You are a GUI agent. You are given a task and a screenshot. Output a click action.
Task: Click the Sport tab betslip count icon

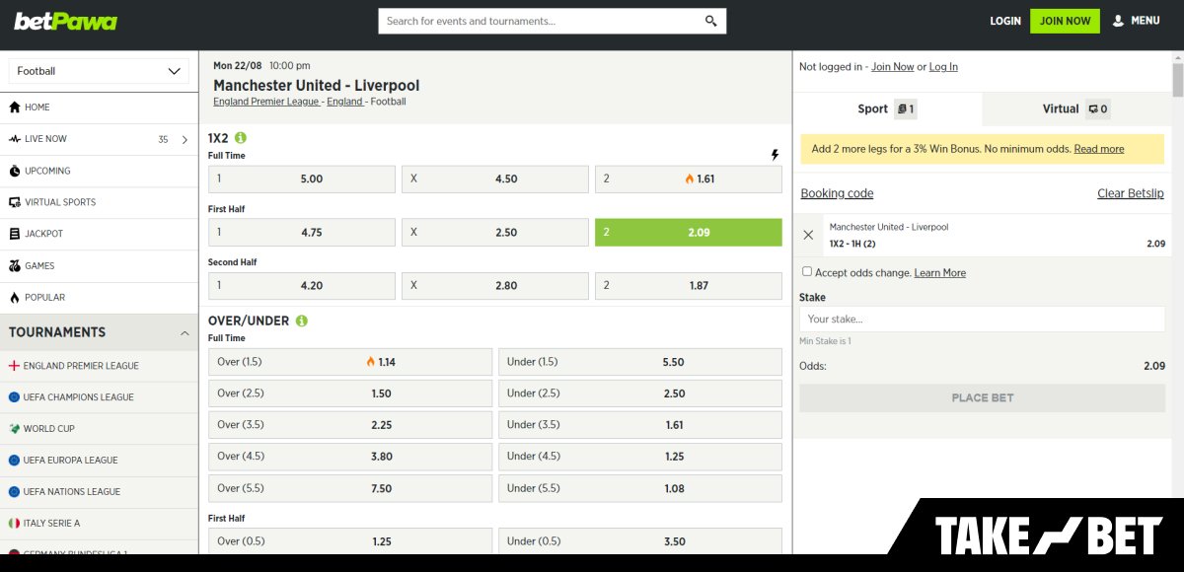tap(906, 109)
